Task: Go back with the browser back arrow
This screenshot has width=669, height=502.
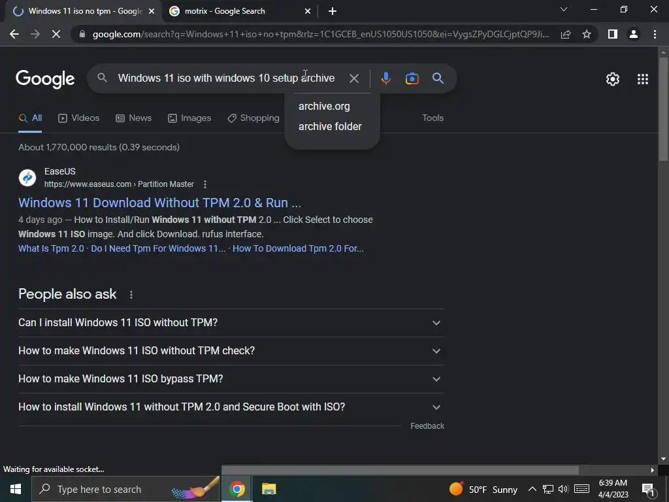Action: click(x=14, y=34)
